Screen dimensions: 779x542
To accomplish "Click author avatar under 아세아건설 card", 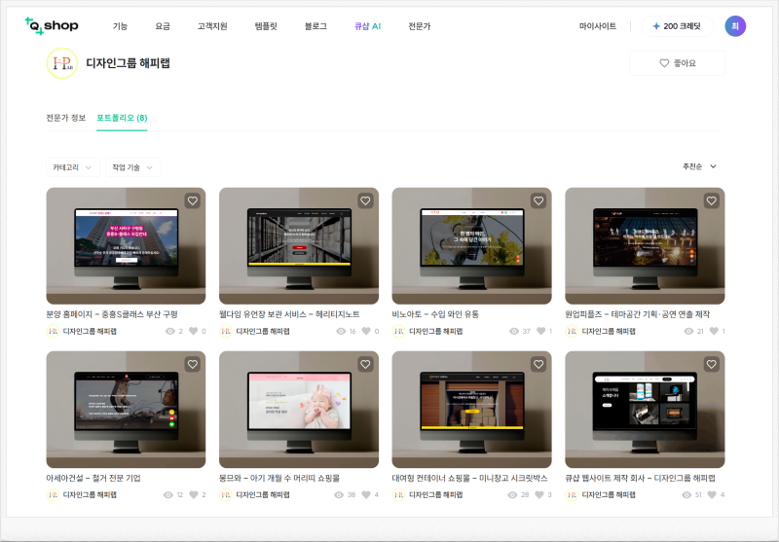I will point(53,495).
